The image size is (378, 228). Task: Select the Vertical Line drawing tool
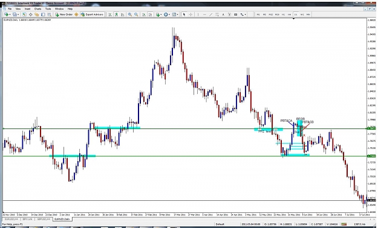(x=198, y=14)
